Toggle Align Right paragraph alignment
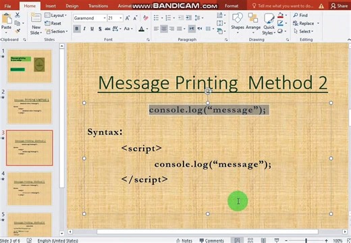Screen dimensions: 351x243 171,28
